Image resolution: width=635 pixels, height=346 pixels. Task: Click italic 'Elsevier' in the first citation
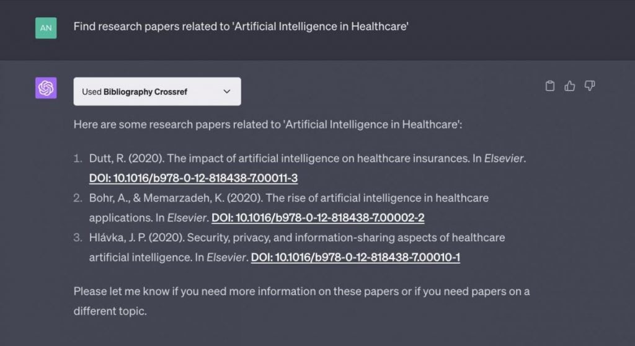point(504,158)
